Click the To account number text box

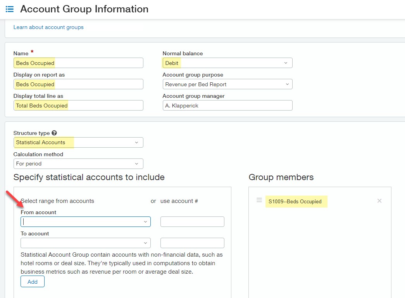click(x=192, y=243)
